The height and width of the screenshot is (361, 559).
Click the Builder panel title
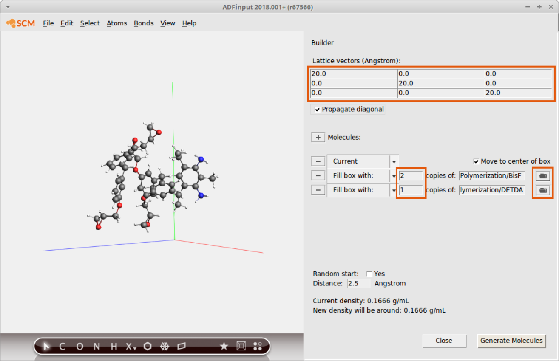click(x=323, y=43)
